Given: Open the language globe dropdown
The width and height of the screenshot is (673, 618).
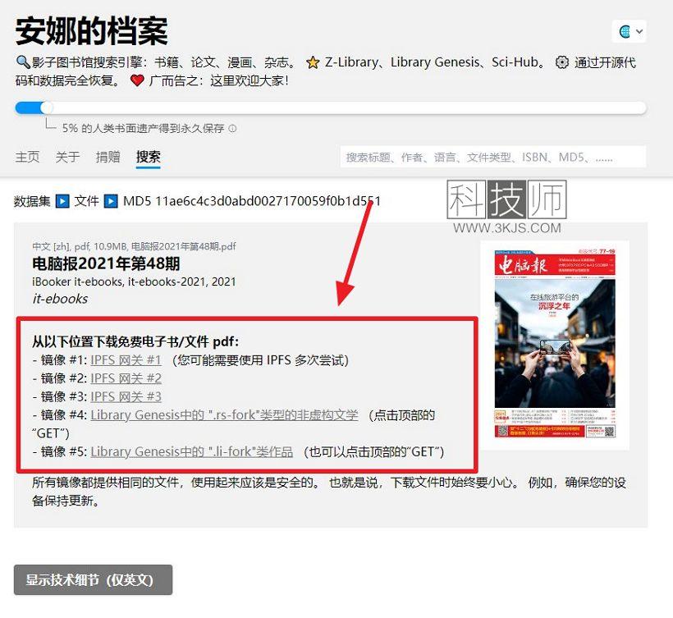Looking at the screenshot, I should point(630,31).
